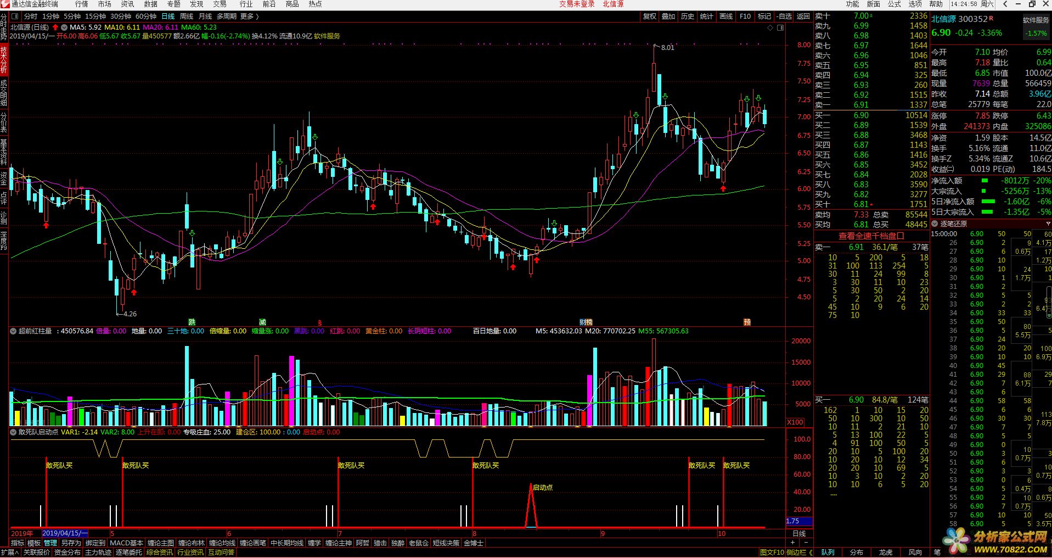The image size is (1052, 558).
Task: Select the 技术分析 sidebar tab
Action: [x=4, y=60]
